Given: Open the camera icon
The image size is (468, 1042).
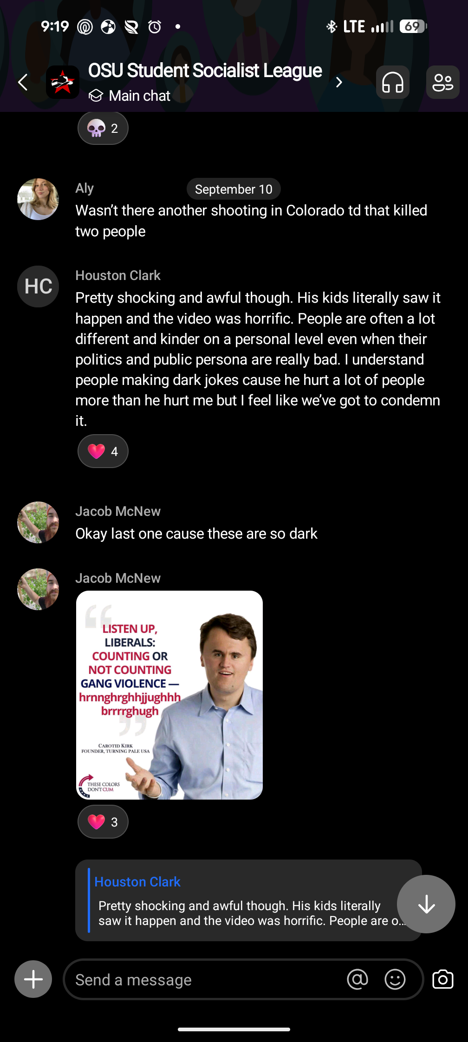Looking at the screenshot, I should tap(442, 979).
